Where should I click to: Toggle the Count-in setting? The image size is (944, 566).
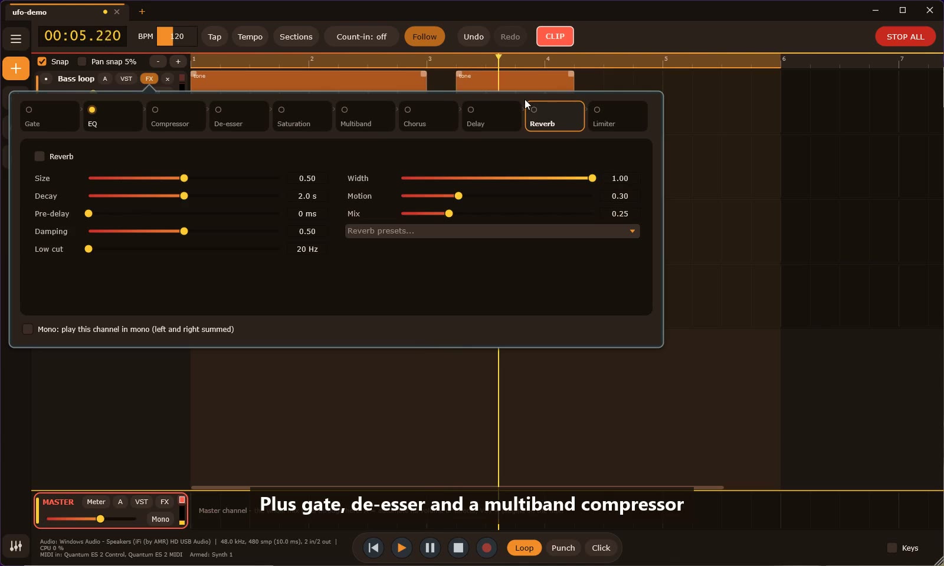(x=362, y=37)
